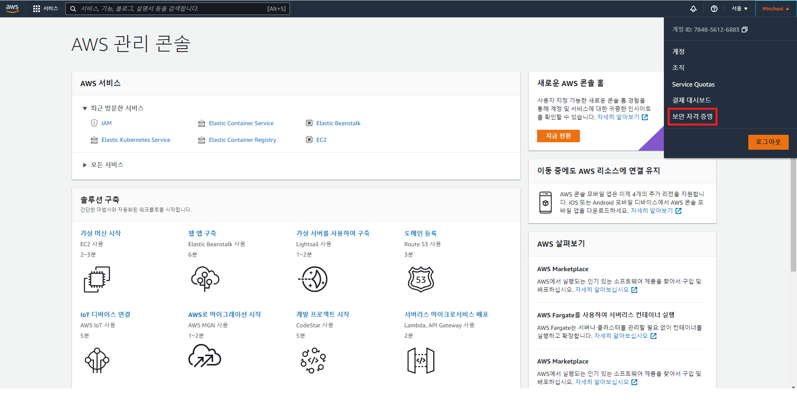Open the Elastic Beanstalk service link
Image resolution: width=797 pixels, height=403 pixels.
pyautogui.click(x=338, y=123)
